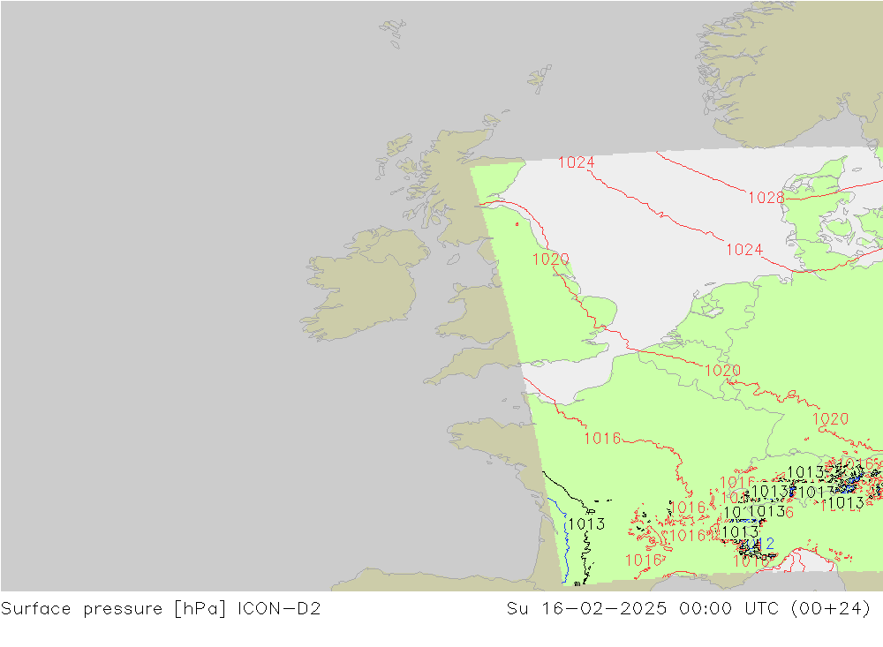Viewport: 883px width, 647px height.
Task: Click the 1028 isobar label
Action: click(766, 198)
